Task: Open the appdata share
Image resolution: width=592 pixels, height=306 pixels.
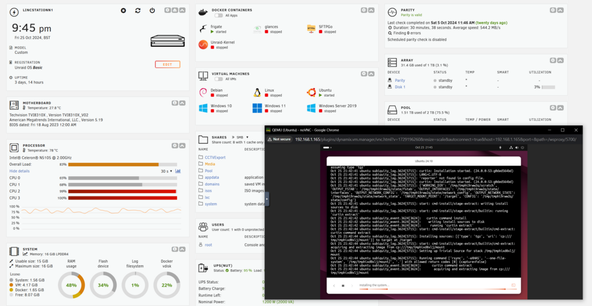Action: [x=212, y=177]
